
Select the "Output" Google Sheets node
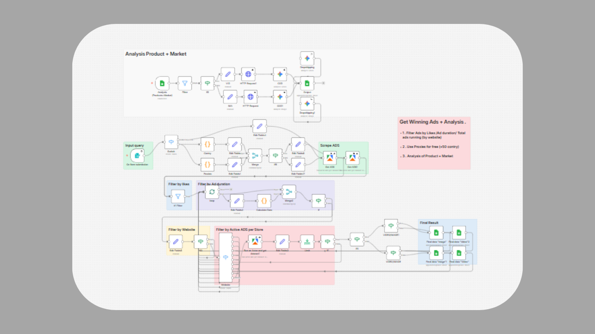(x=307, y=83)
